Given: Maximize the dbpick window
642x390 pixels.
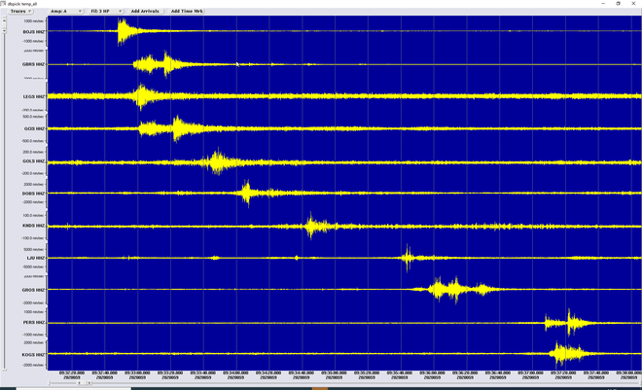Looking at the screenshot, I should [619, 3].
